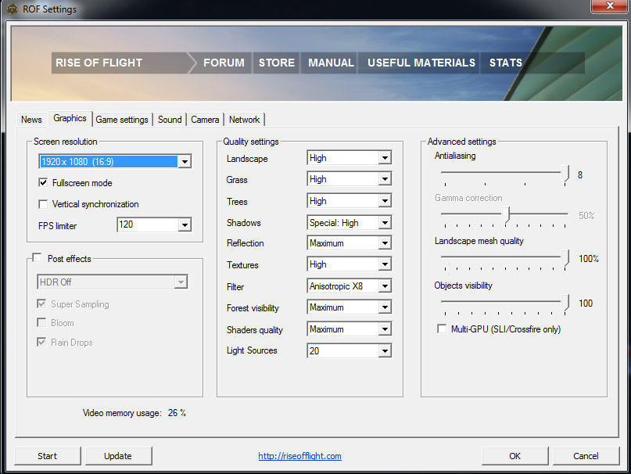Image resolution: width=631 pixels, height=474 pixels.
Task: Click the Gamma correction value "50%"
Action: point(586,215)
